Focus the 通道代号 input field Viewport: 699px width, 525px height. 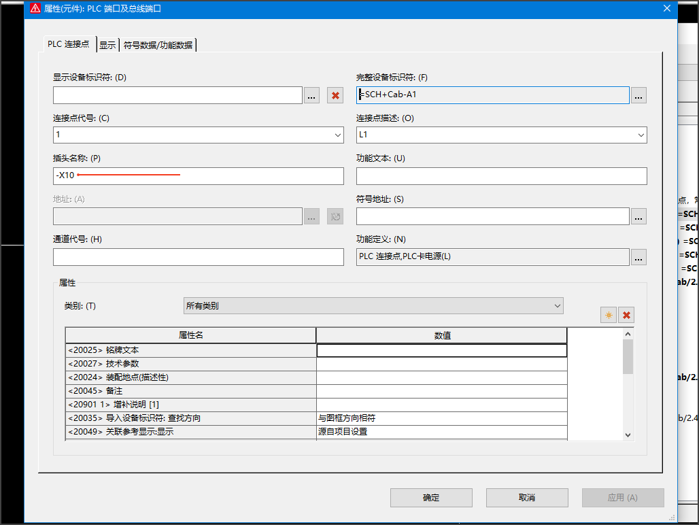[199, 257]
